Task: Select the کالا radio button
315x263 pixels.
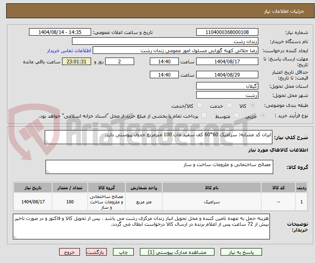Action: click(253, 105)
